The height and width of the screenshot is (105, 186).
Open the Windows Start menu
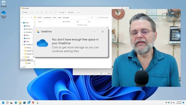tap(3, 103)
